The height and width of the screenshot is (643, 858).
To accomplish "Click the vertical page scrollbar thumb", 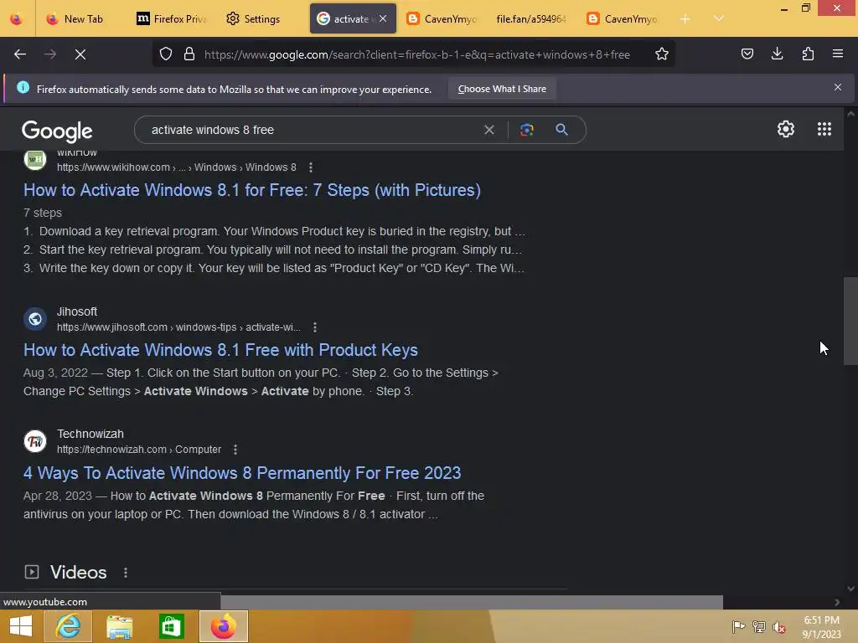I will [x=850, y=321].
